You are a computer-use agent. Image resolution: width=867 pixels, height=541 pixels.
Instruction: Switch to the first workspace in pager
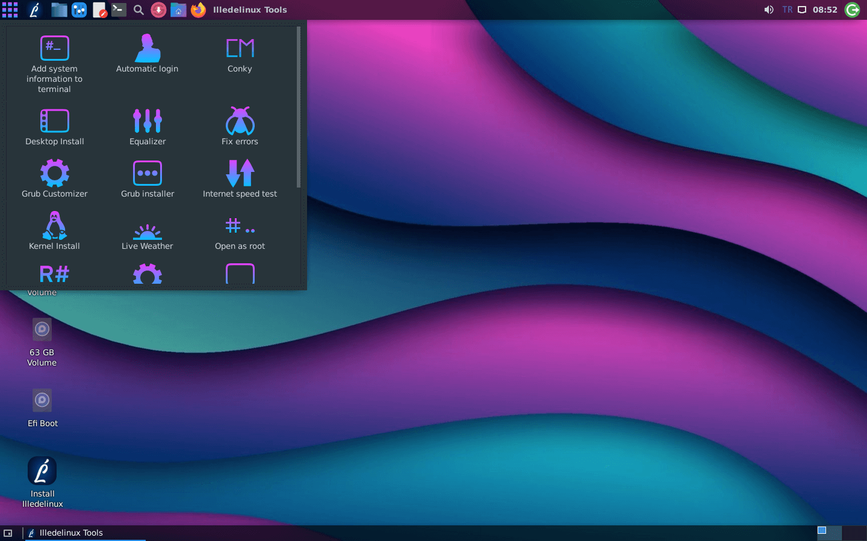point(829,533)
